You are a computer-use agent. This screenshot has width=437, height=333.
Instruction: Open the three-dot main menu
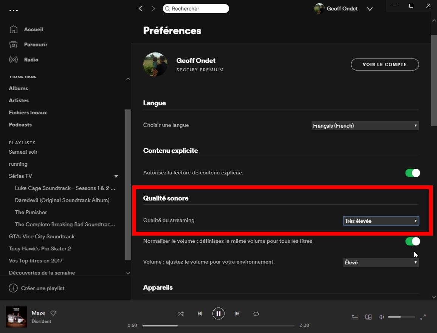pyautogui.click(x=13, y=11)
